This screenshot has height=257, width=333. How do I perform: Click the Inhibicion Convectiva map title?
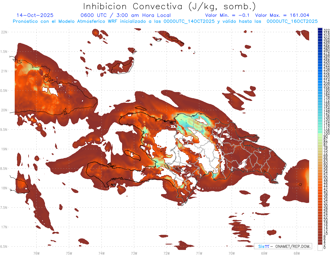[169, 6]
